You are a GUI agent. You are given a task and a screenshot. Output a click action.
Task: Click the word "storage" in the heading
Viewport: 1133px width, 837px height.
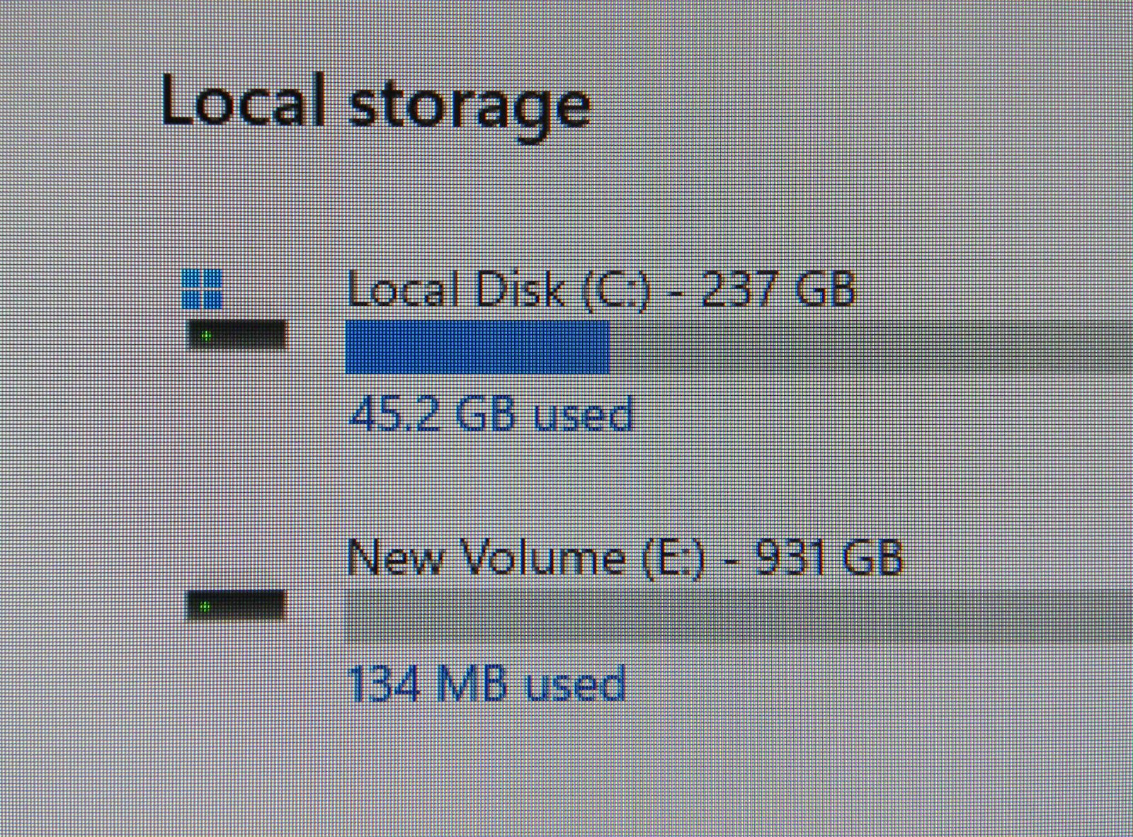click(x=469, y=108)
